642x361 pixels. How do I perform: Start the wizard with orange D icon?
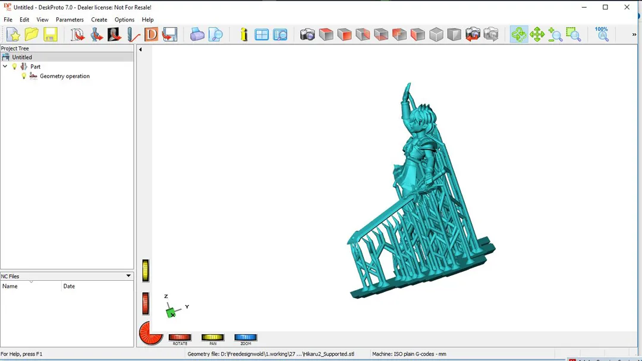(151, 34)
